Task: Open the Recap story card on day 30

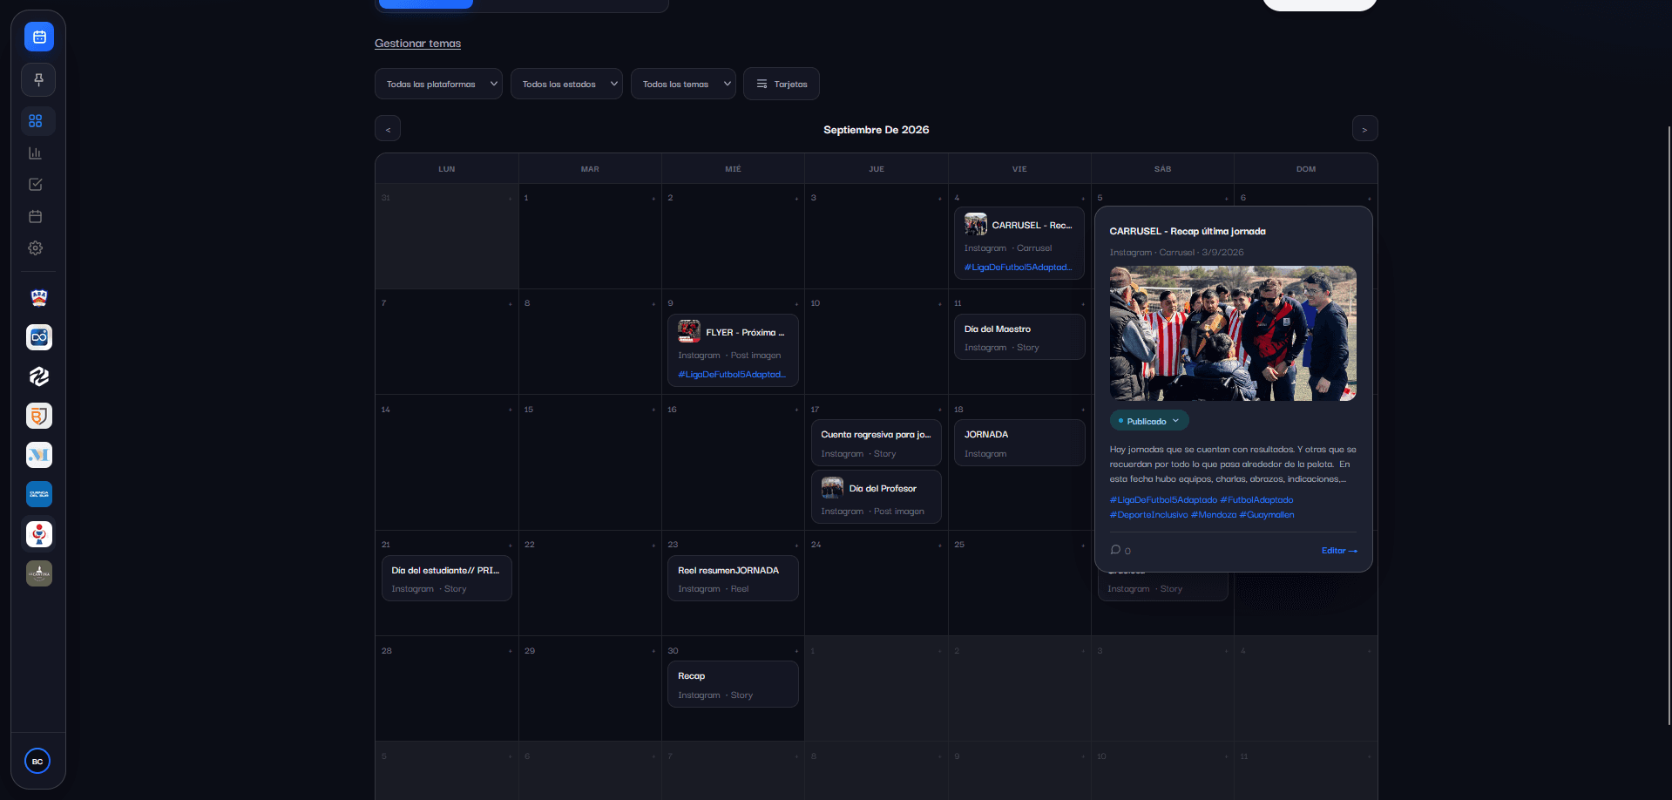Action: pyautogui.click(x=733, y=684)
